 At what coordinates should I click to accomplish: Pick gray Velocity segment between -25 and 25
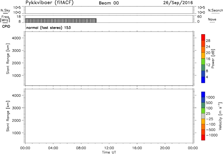coord(203,116)
